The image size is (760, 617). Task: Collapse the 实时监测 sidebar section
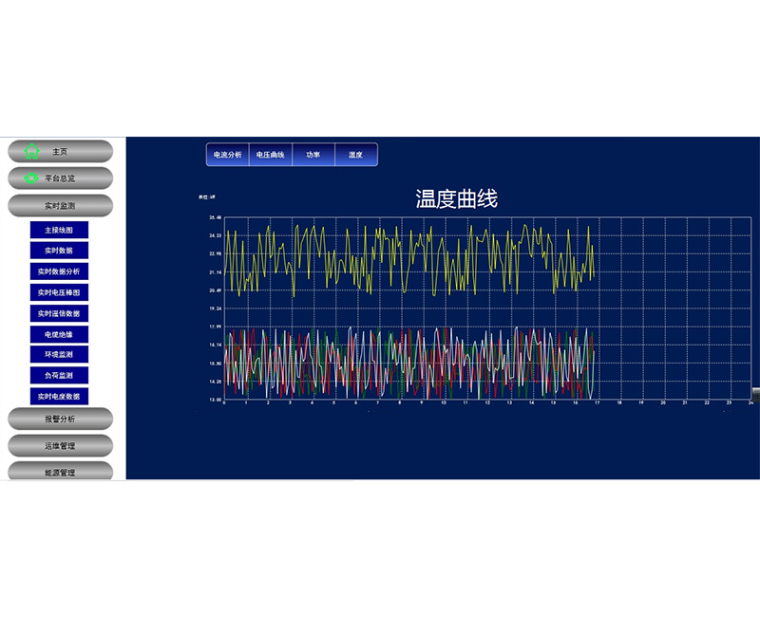[60, 206]
